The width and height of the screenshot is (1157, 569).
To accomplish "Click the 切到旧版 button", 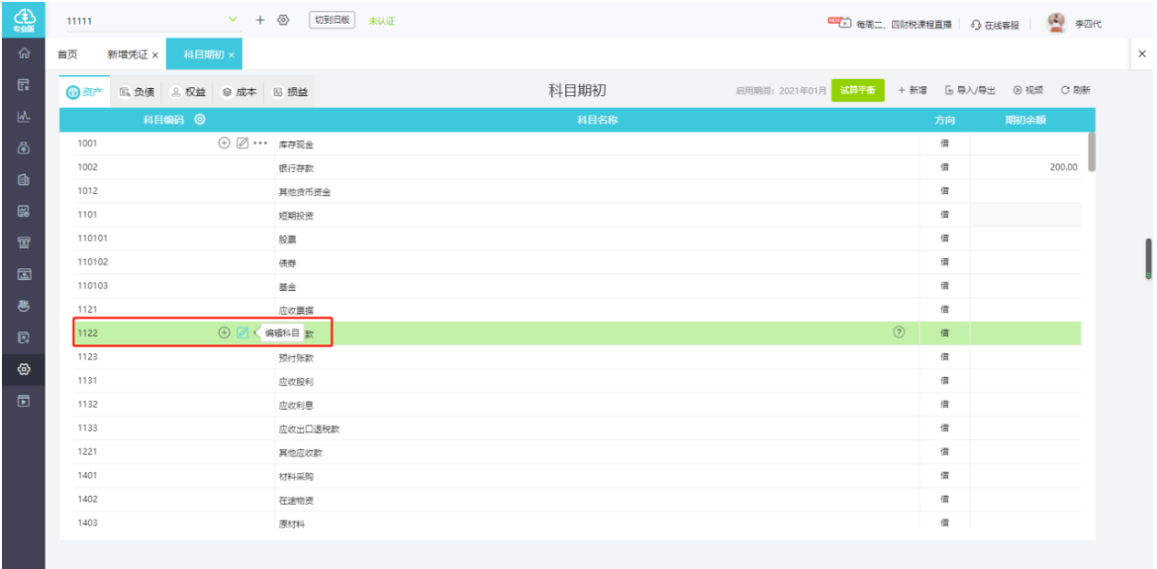I will [332, 20].
